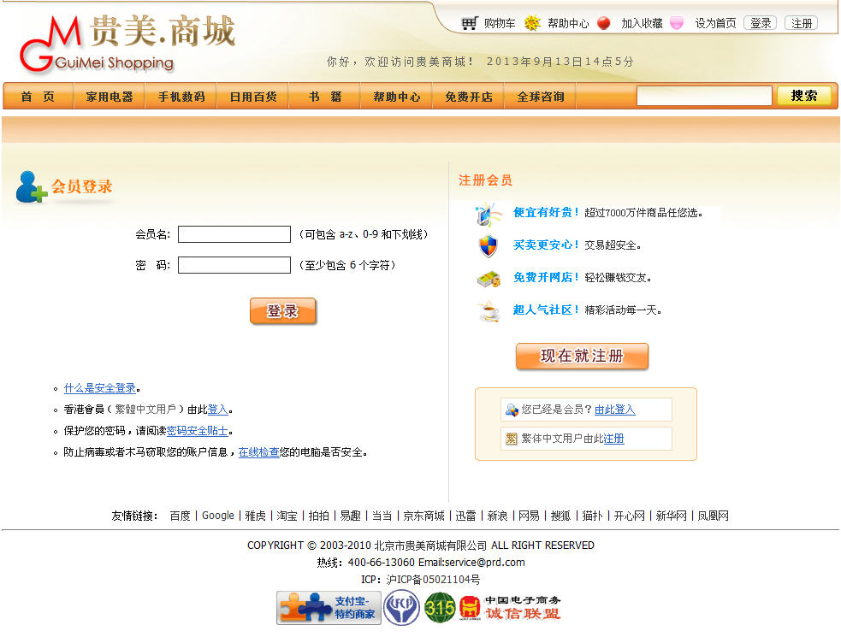The height and width of the screenshot is (637, 841).
Task: Focus the 会员名 username field
Action: [234, 234]
